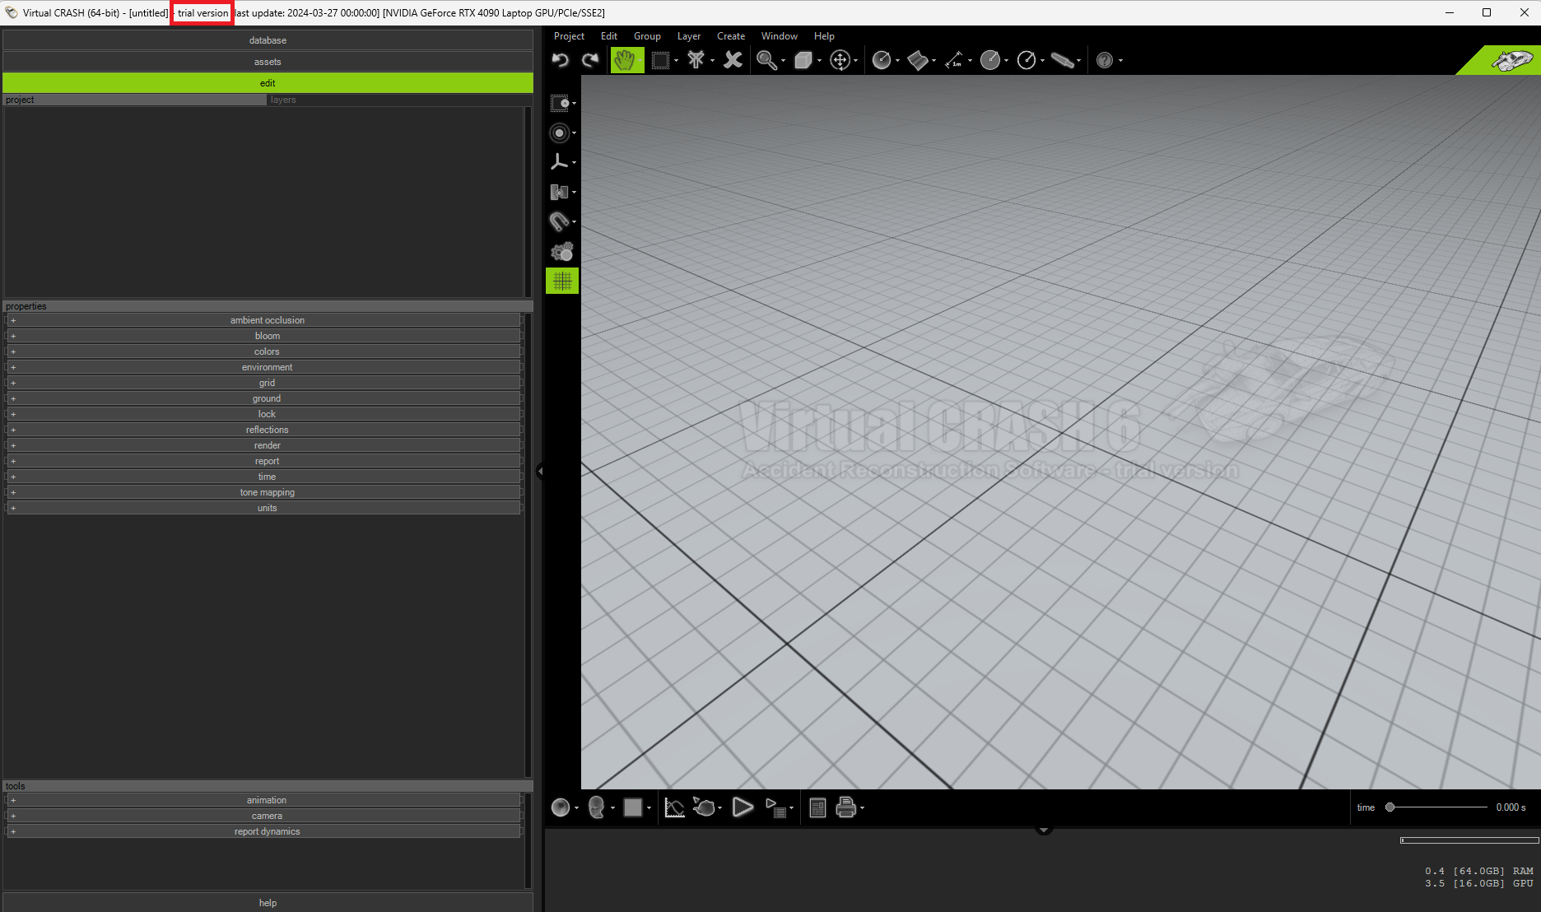Toggle the green grid display button

(x=562, y=281)
